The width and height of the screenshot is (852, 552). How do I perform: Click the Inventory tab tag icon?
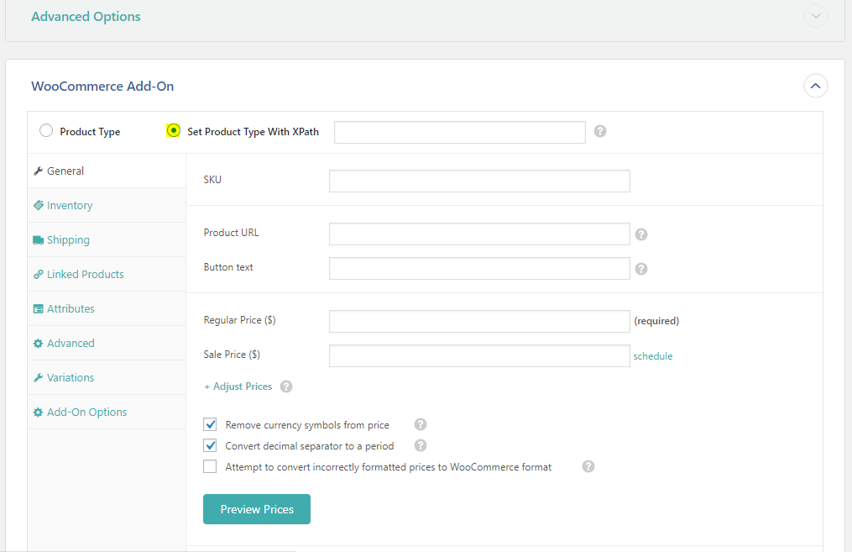(38, 206)
